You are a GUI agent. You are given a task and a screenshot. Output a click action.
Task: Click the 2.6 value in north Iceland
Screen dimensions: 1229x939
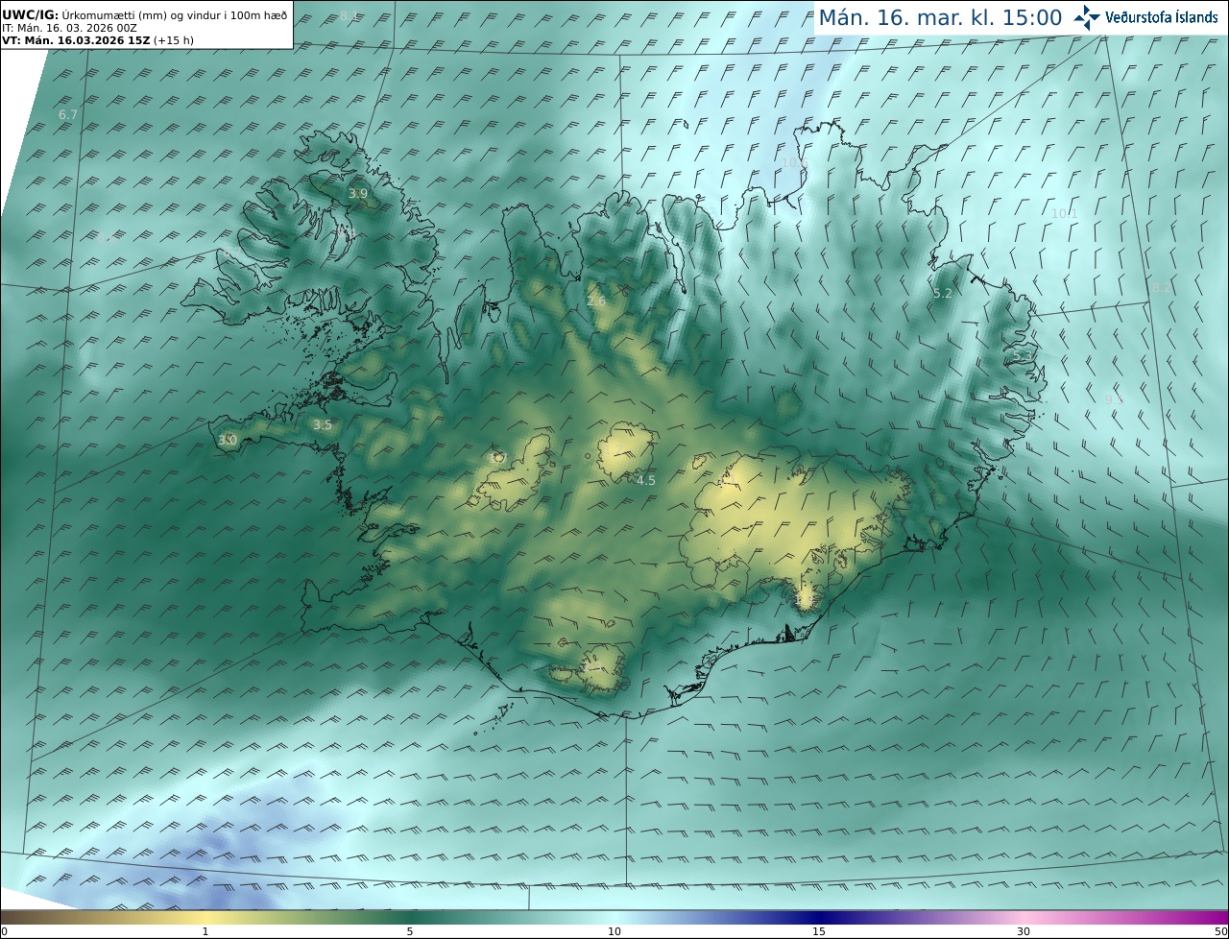[x=596, y=301]
